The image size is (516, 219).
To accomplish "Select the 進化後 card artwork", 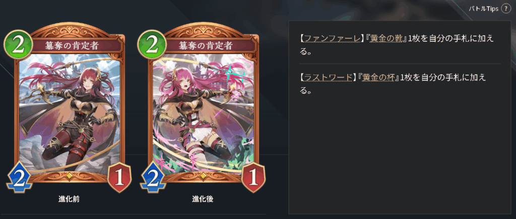I will tap(203, 113).
